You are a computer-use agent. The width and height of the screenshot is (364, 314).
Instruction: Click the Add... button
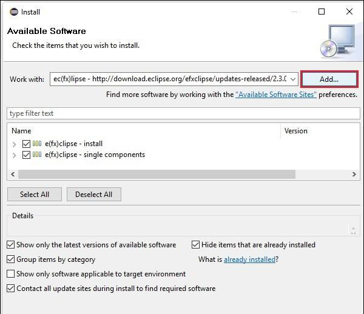pyautogui.click(x=329, y=79)
